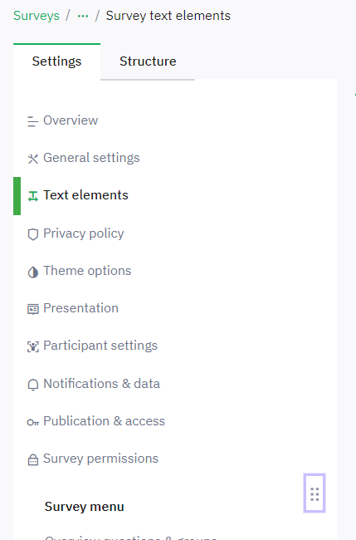Click the Text elements icon
The image size is (356, 540).
click(x=32, y=196)
